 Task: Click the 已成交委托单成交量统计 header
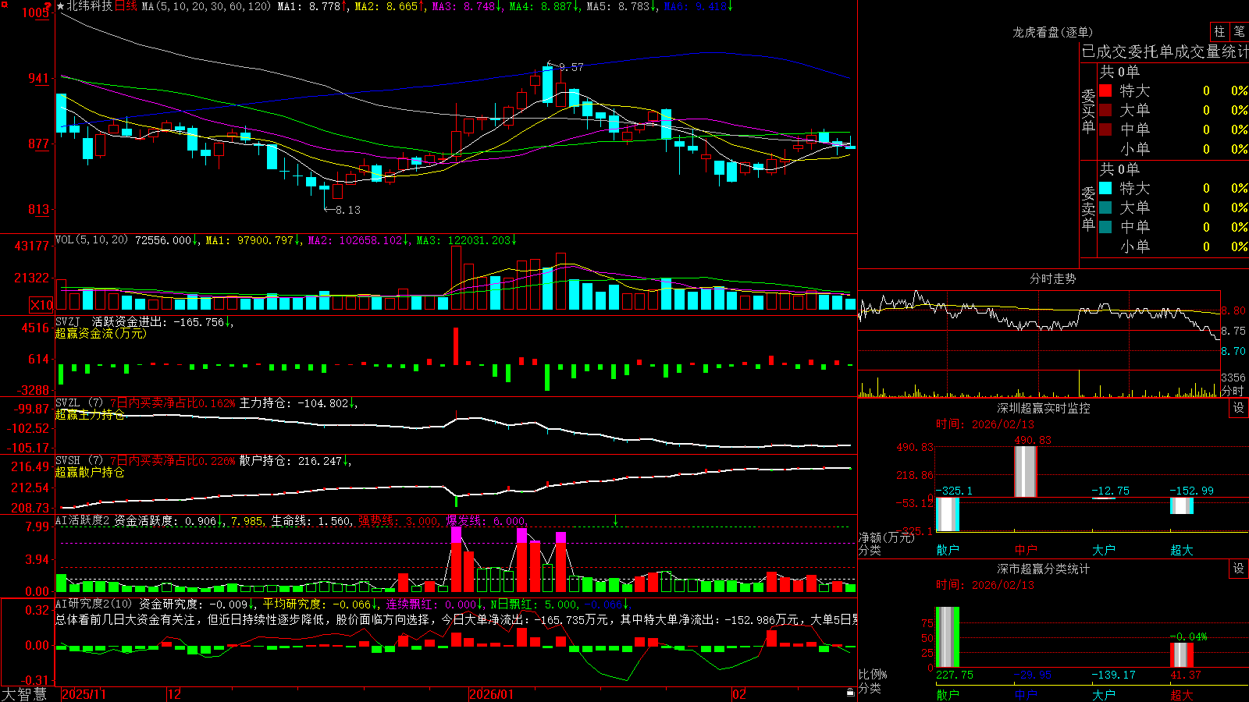[1165, 51]
